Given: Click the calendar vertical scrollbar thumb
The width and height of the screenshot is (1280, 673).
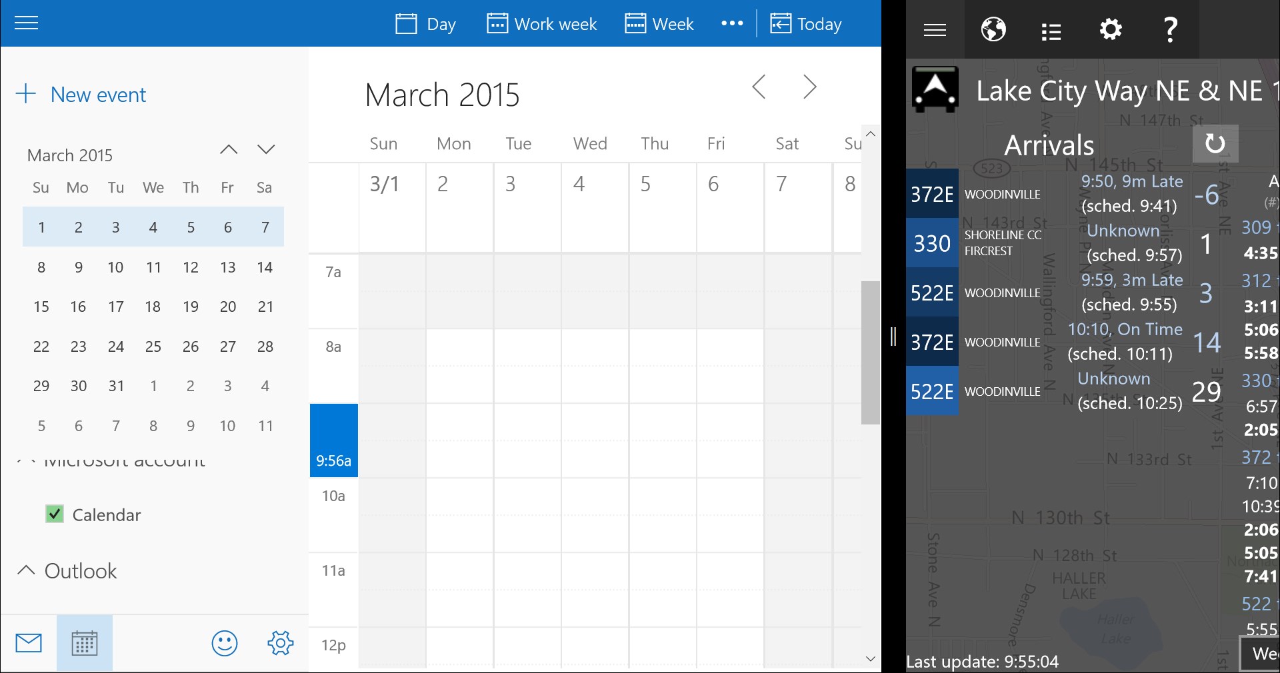Looking at the screenshot, I should click(x=870, y=352).
